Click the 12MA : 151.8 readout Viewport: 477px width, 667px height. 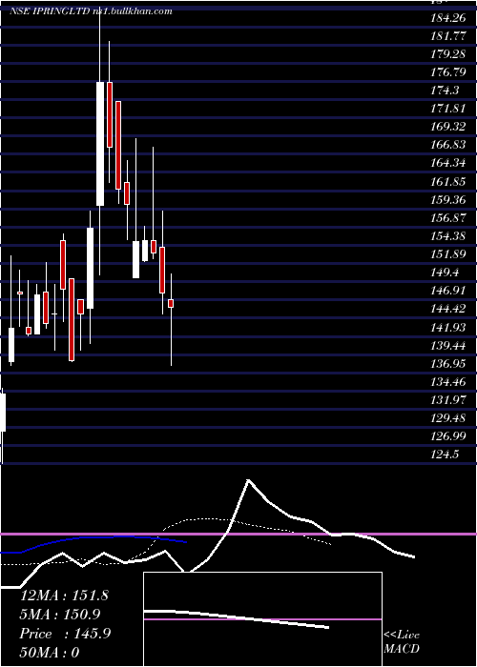(x=64, y=596)
